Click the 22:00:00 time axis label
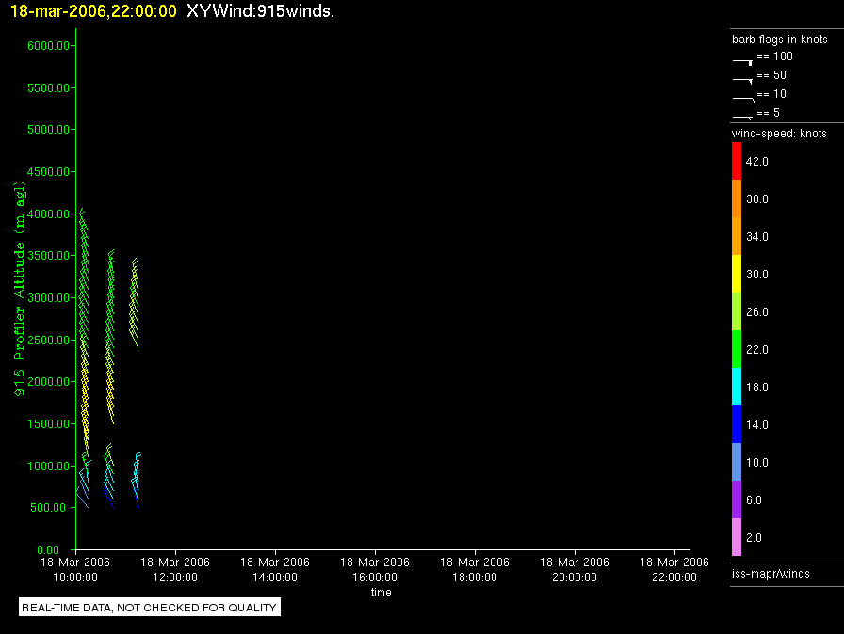844x634 pixels. [674, 578]
